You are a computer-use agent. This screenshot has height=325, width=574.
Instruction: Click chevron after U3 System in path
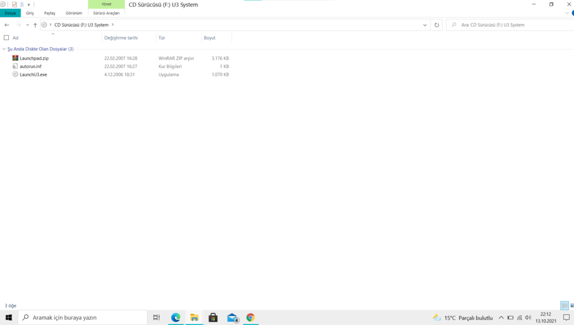113,25
